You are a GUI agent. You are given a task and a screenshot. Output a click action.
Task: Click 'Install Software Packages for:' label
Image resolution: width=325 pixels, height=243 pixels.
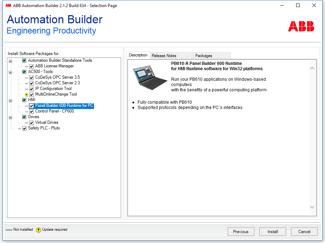pos(33,54)
